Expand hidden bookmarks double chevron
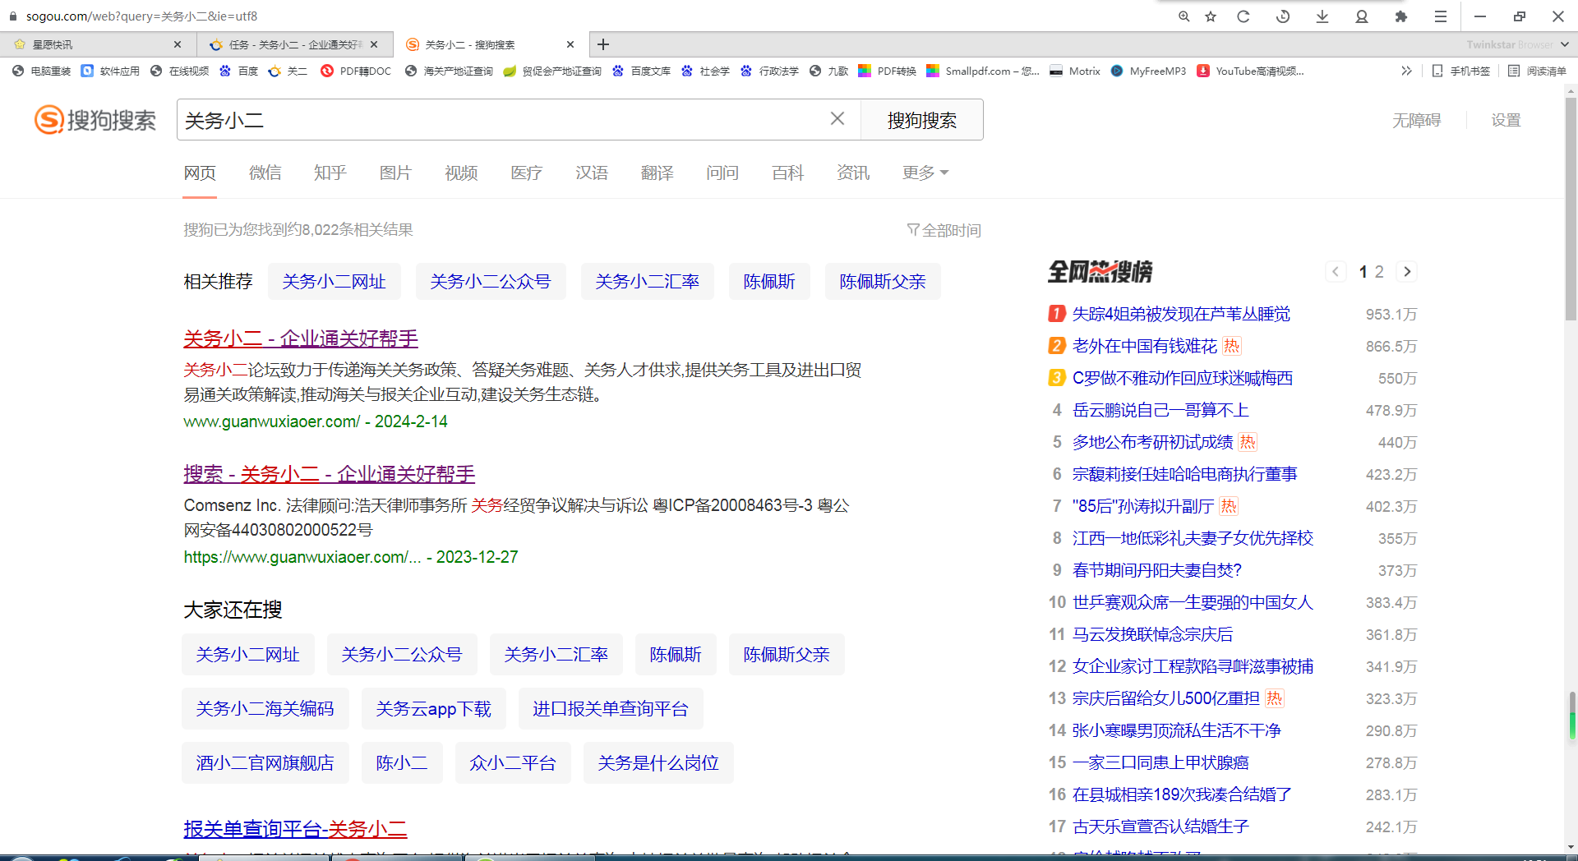This screenshot has height=861, width=1578. (1406, 71)
